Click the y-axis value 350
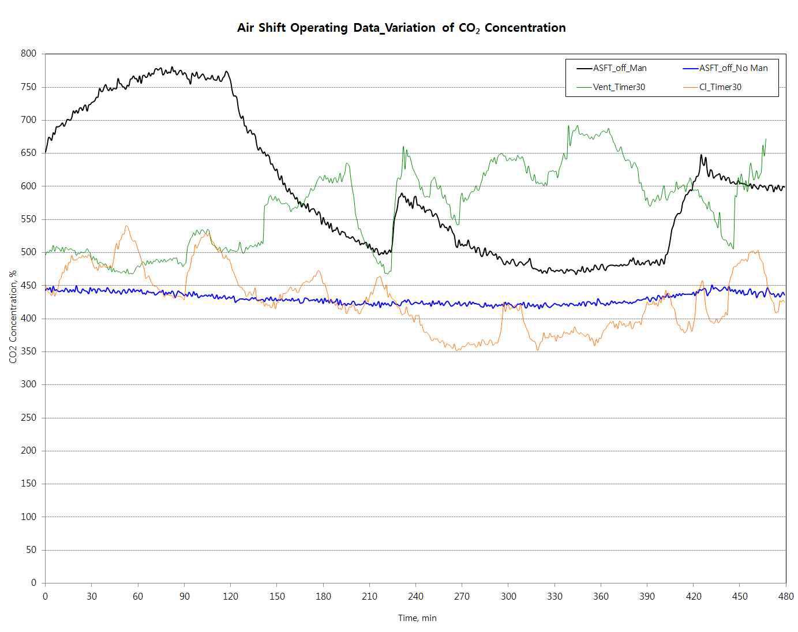 29,351
